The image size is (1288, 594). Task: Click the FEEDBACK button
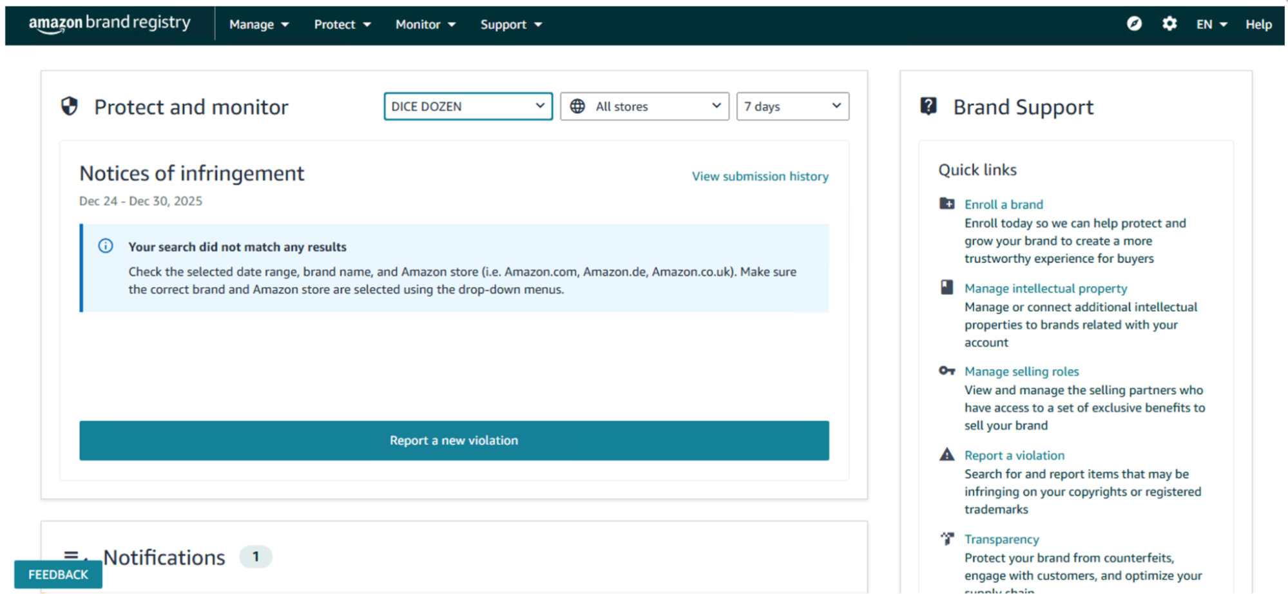[58, 574]
